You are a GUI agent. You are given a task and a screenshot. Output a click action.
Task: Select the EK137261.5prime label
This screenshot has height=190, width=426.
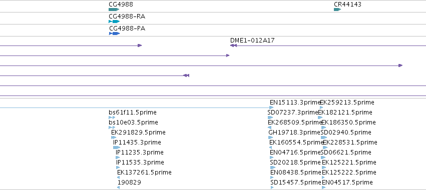click(x=144, y=172)
